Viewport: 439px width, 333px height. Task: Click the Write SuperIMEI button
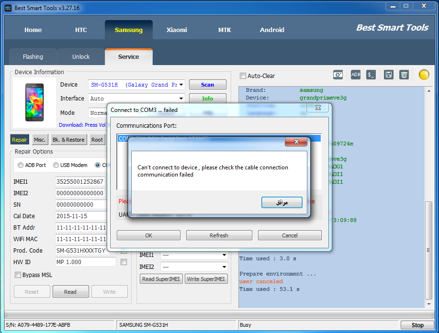[206, 279]
